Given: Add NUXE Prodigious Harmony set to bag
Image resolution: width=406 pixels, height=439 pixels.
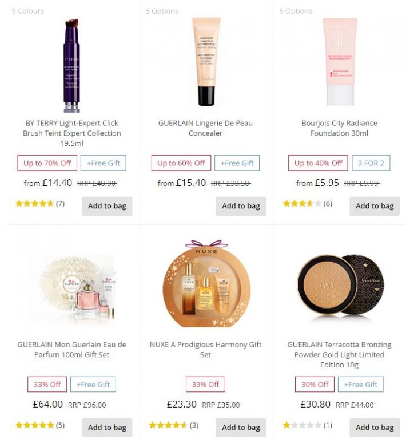Looking at the screenshot, I should 241,428.
